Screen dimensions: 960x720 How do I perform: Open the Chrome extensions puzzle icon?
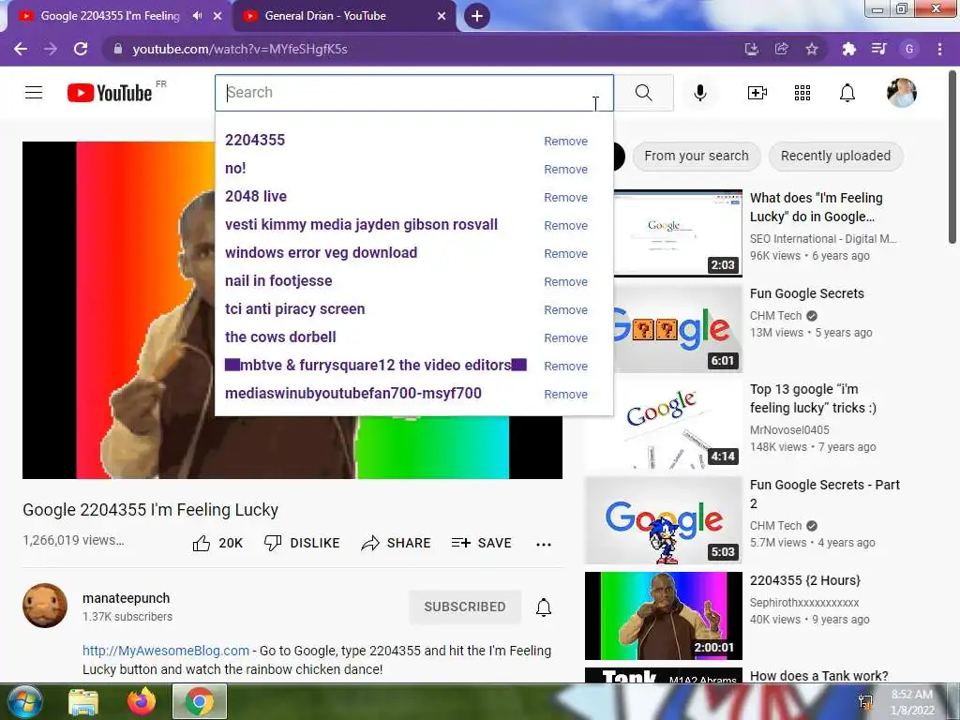pos(848,49)
